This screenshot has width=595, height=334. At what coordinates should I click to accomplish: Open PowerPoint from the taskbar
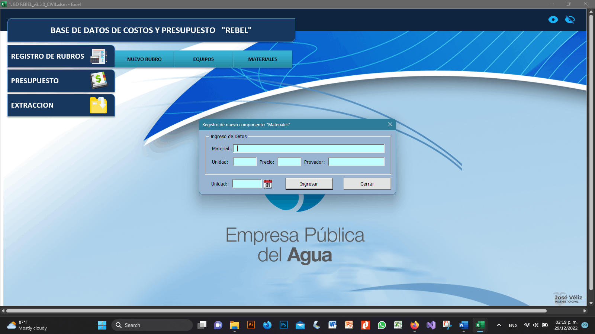click(x=349, y=325)
